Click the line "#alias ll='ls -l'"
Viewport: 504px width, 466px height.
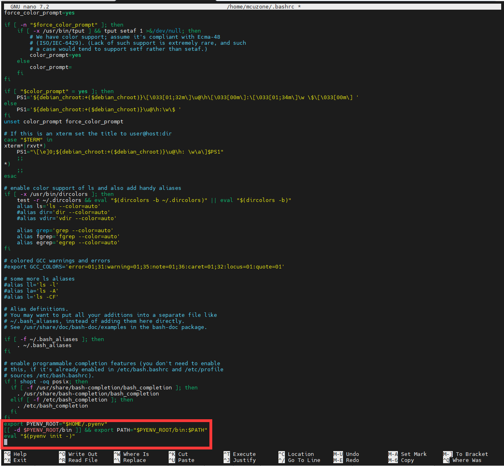[31, 285]
